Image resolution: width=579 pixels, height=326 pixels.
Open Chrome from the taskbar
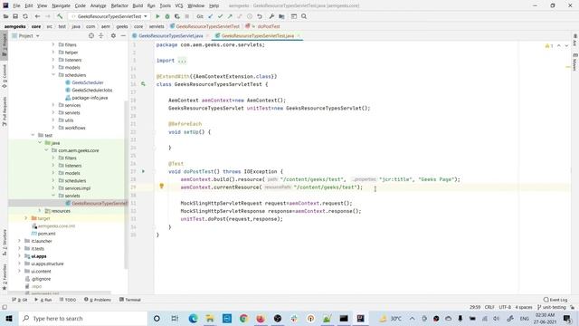point(243,318)
